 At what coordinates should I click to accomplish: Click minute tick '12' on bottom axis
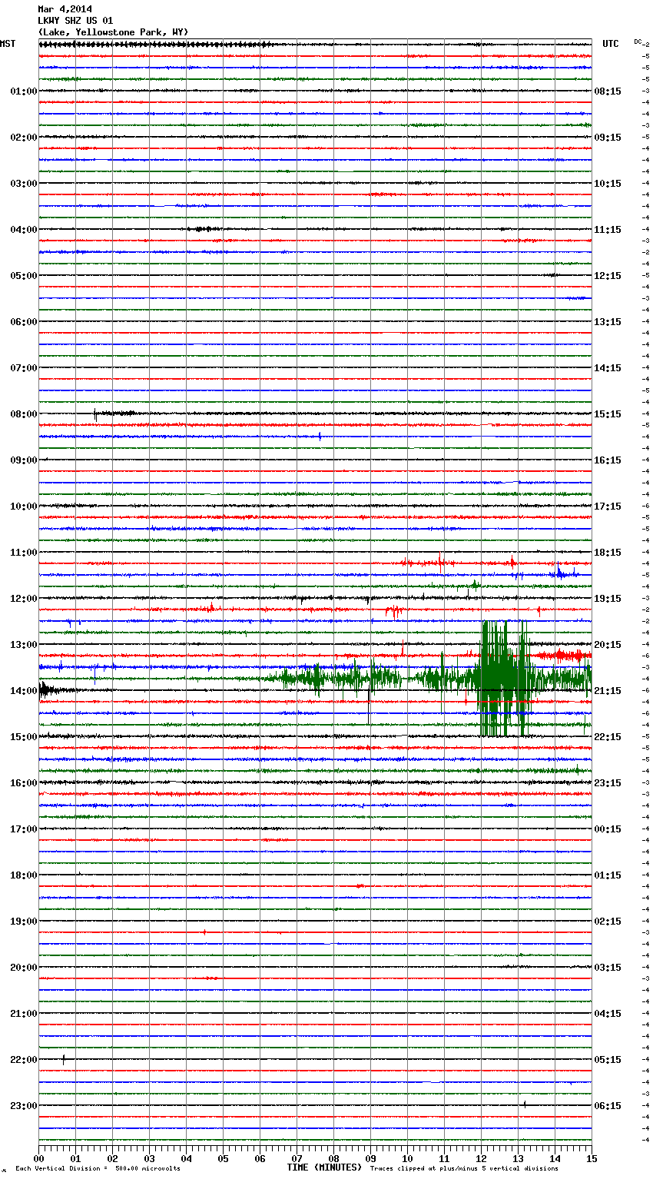point(481,1158)
